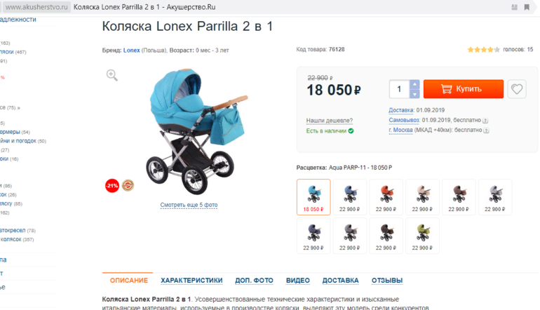Open the ОТЗЫВЫ tab
540x310 pixels.
tap(386, 281)
